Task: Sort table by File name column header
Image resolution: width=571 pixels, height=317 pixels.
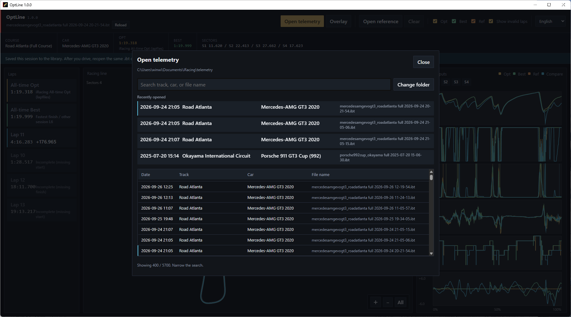Action: click(320, 174)
